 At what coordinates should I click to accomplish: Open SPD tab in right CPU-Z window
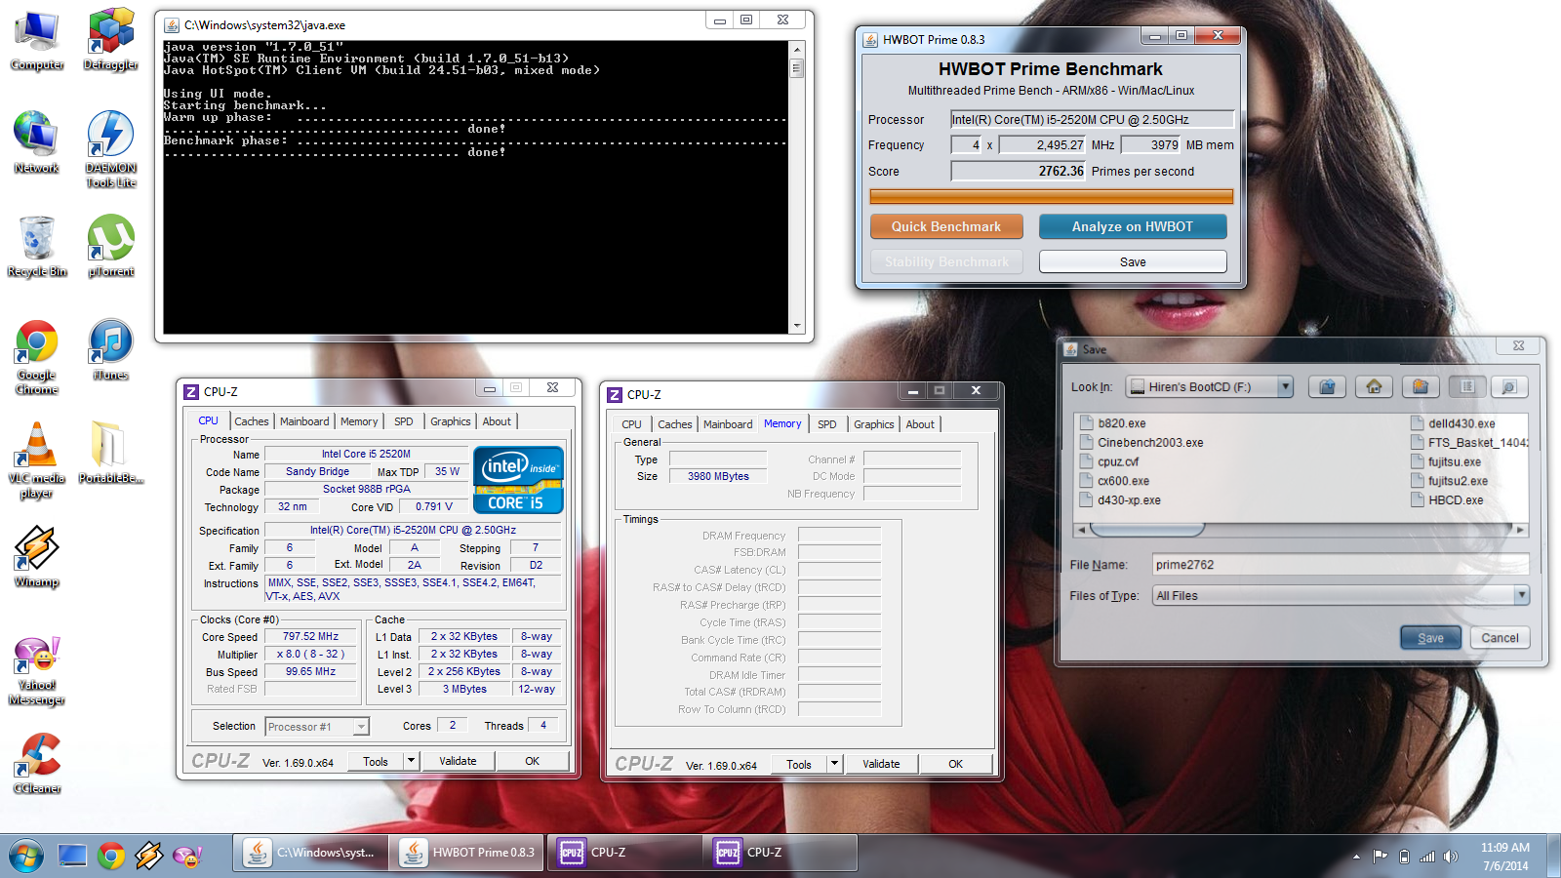pyautogui.click(x=827, y=424)
